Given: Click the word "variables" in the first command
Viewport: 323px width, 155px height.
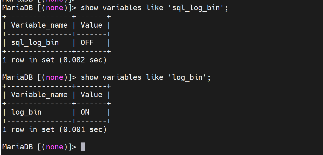Looking at the screenshot, I should [x=122, y=8].
